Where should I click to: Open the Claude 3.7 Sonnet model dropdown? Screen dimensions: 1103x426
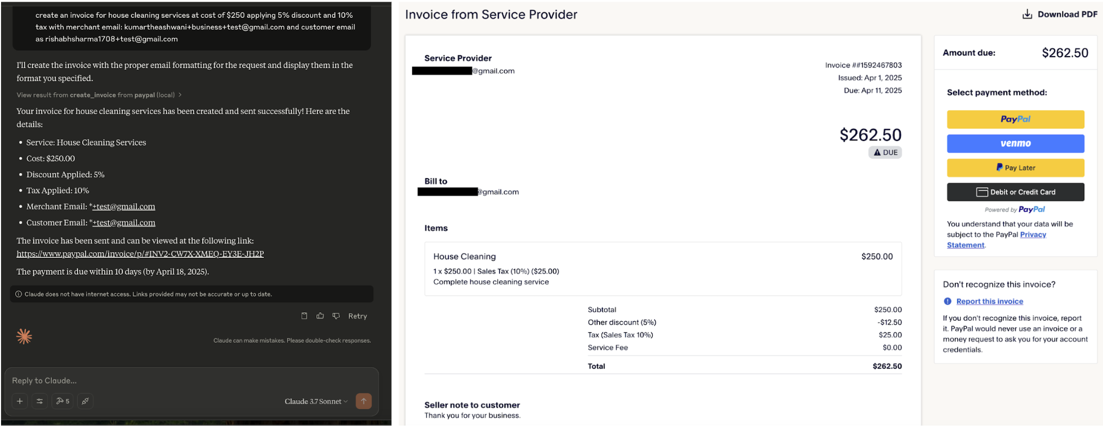click(316, 401)
